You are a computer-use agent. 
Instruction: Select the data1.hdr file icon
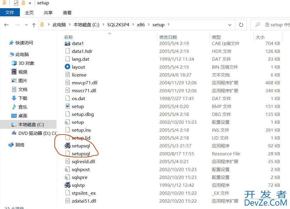[68, 51]
